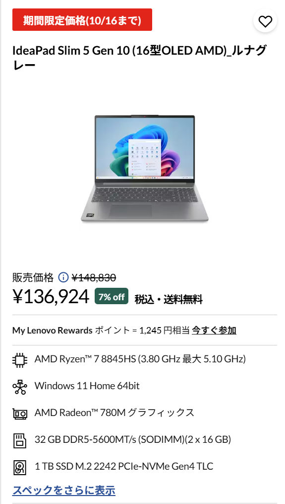Click the processor chip icon
The height and width of the screenshot is (504, 285).
20,359
